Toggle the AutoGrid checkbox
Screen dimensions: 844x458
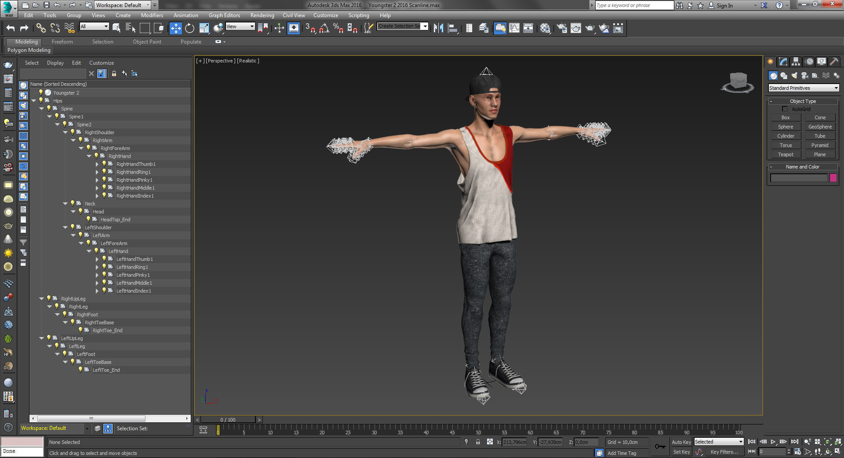(785, 109)
